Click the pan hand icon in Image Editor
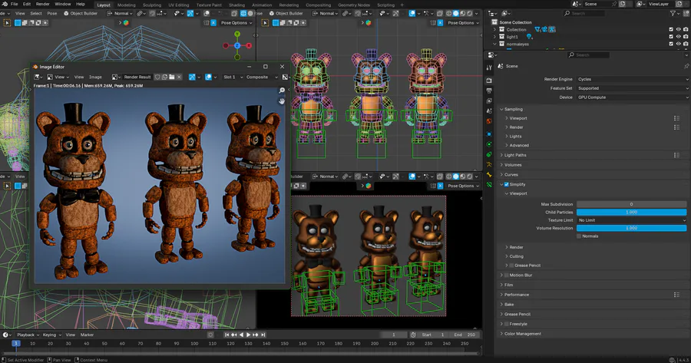Screen dimensions: 691x363 click(x=282, y=101)
